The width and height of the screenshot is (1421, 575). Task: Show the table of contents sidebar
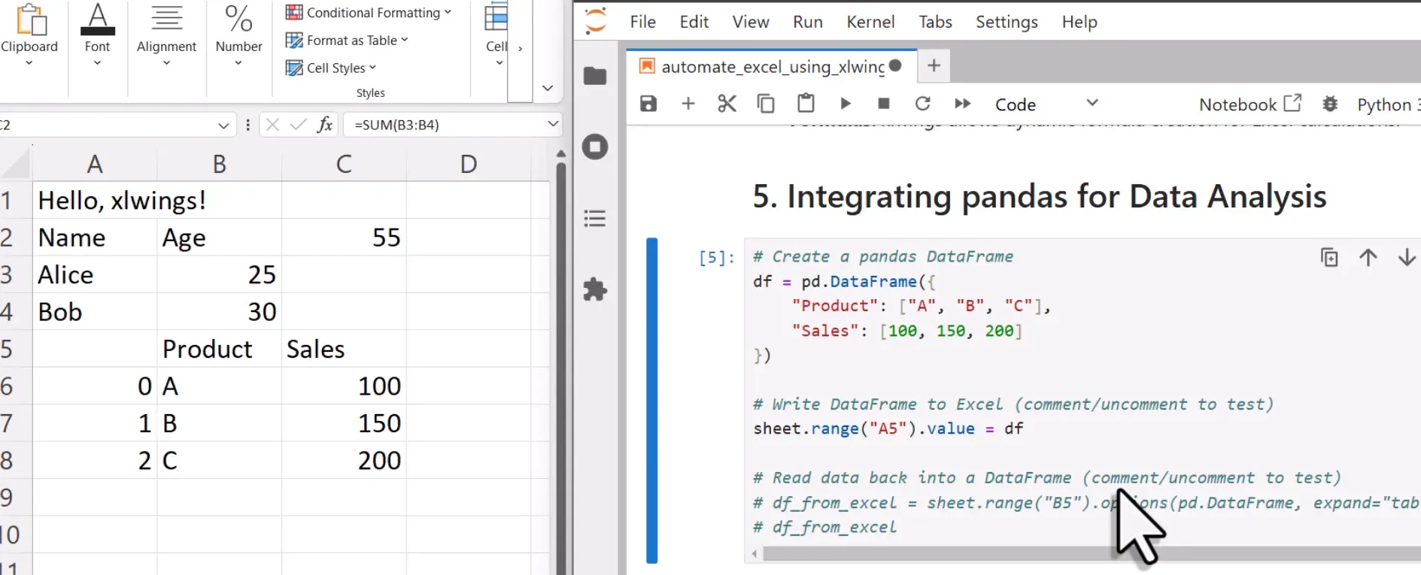click(x=595, y=219)
